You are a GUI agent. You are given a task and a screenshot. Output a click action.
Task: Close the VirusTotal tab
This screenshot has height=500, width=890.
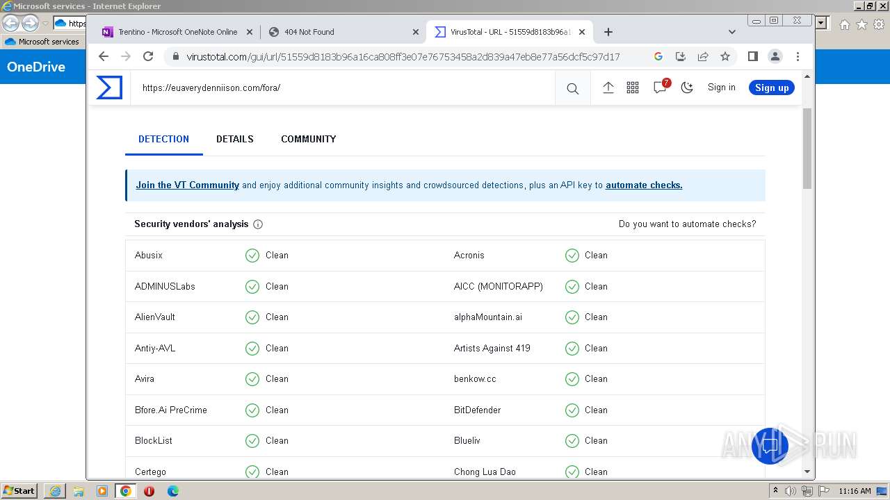[x=582, y=32]
